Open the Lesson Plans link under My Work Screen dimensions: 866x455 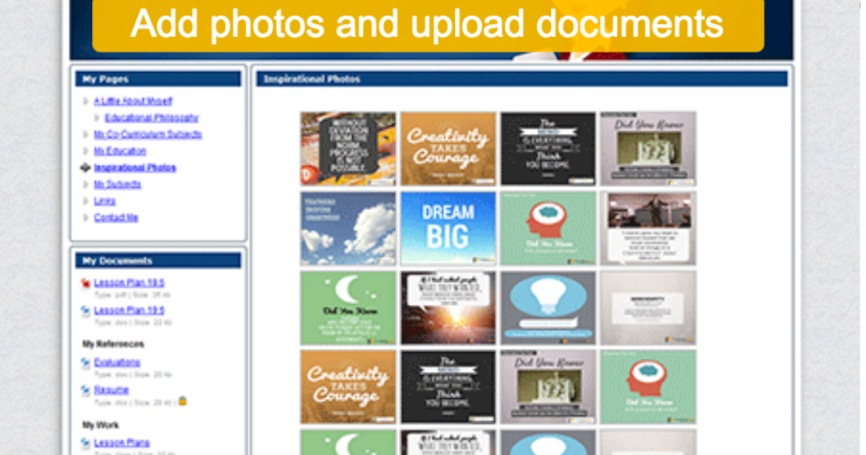[122, 443]
